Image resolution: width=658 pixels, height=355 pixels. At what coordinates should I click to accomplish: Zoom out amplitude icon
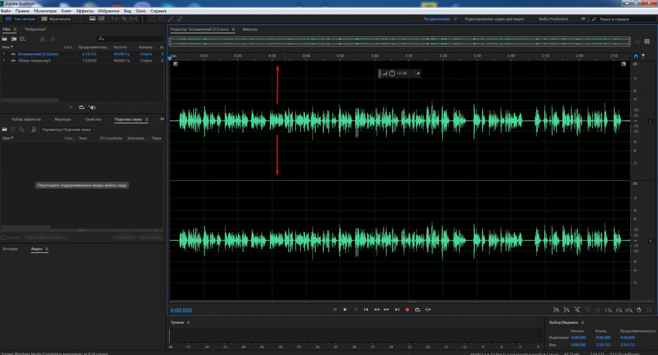coord(567,310)
